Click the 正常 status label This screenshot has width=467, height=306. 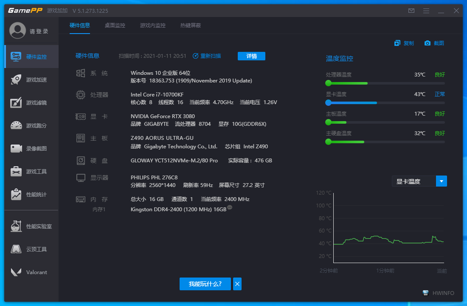[x=439, y=94]
